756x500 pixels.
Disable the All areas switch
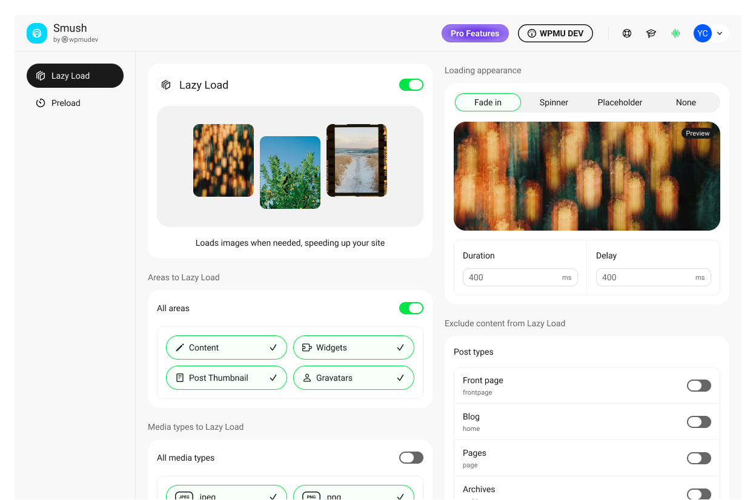coord(411,308)
